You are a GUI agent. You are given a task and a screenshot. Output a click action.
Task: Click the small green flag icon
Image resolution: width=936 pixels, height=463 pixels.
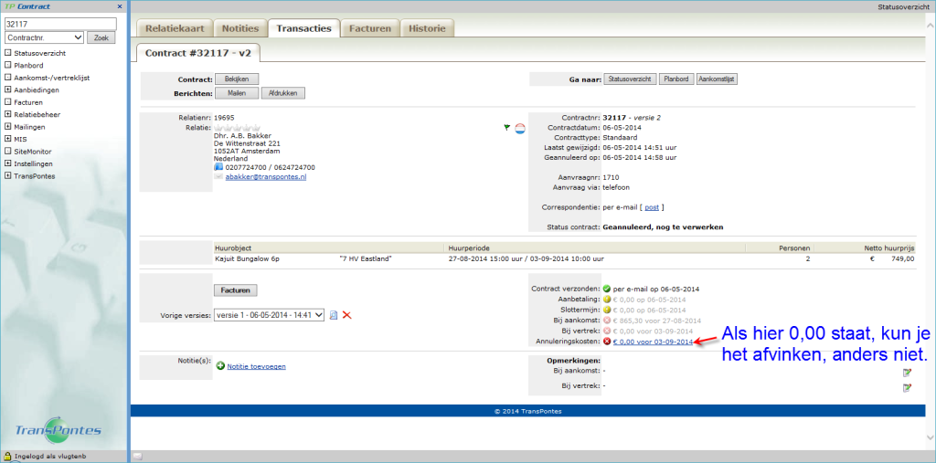(x=506, y=128)
